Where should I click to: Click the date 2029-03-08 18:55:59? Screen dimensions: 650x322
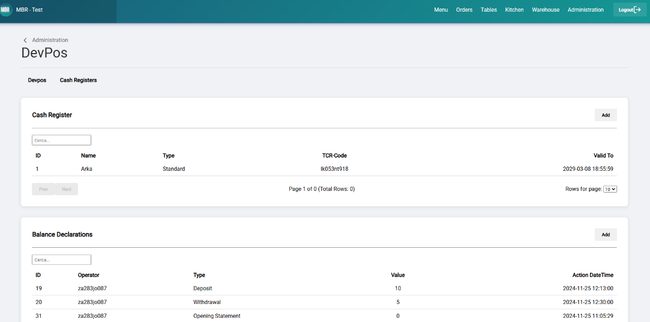588,169
